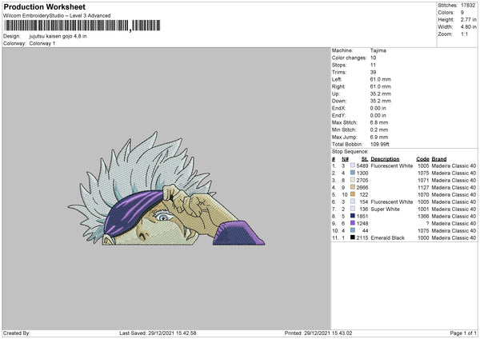This screenshot has width=480, height=339.
Task: Click the Total Bobbin value '109.99ft'
Action: (x=379, y=144)
